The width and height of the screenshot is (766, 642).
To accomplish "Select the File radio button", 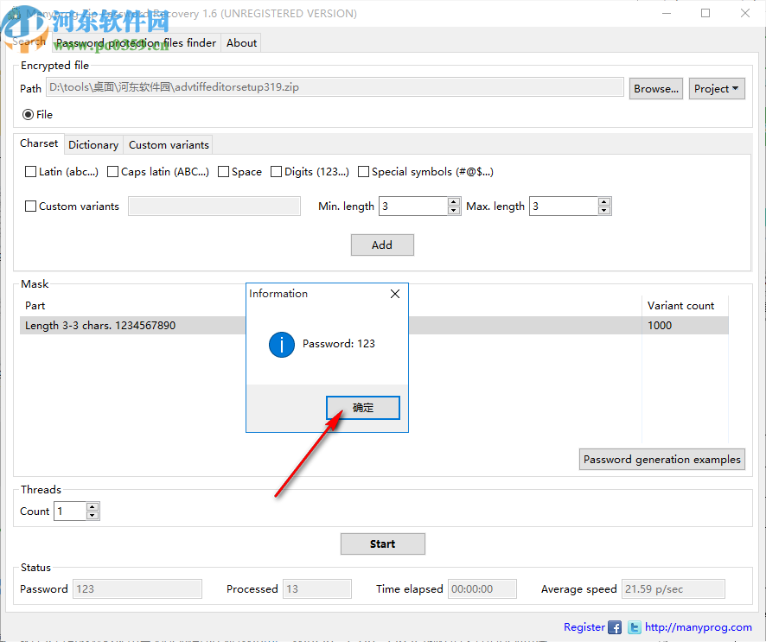I will 26,114.
